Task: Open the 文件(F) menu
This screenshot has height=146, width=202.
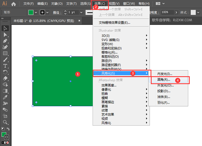Action: [29, 4]
